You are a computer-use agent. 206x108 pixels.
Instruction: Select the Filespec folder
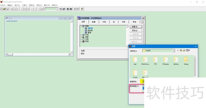(x=166, y=61)
